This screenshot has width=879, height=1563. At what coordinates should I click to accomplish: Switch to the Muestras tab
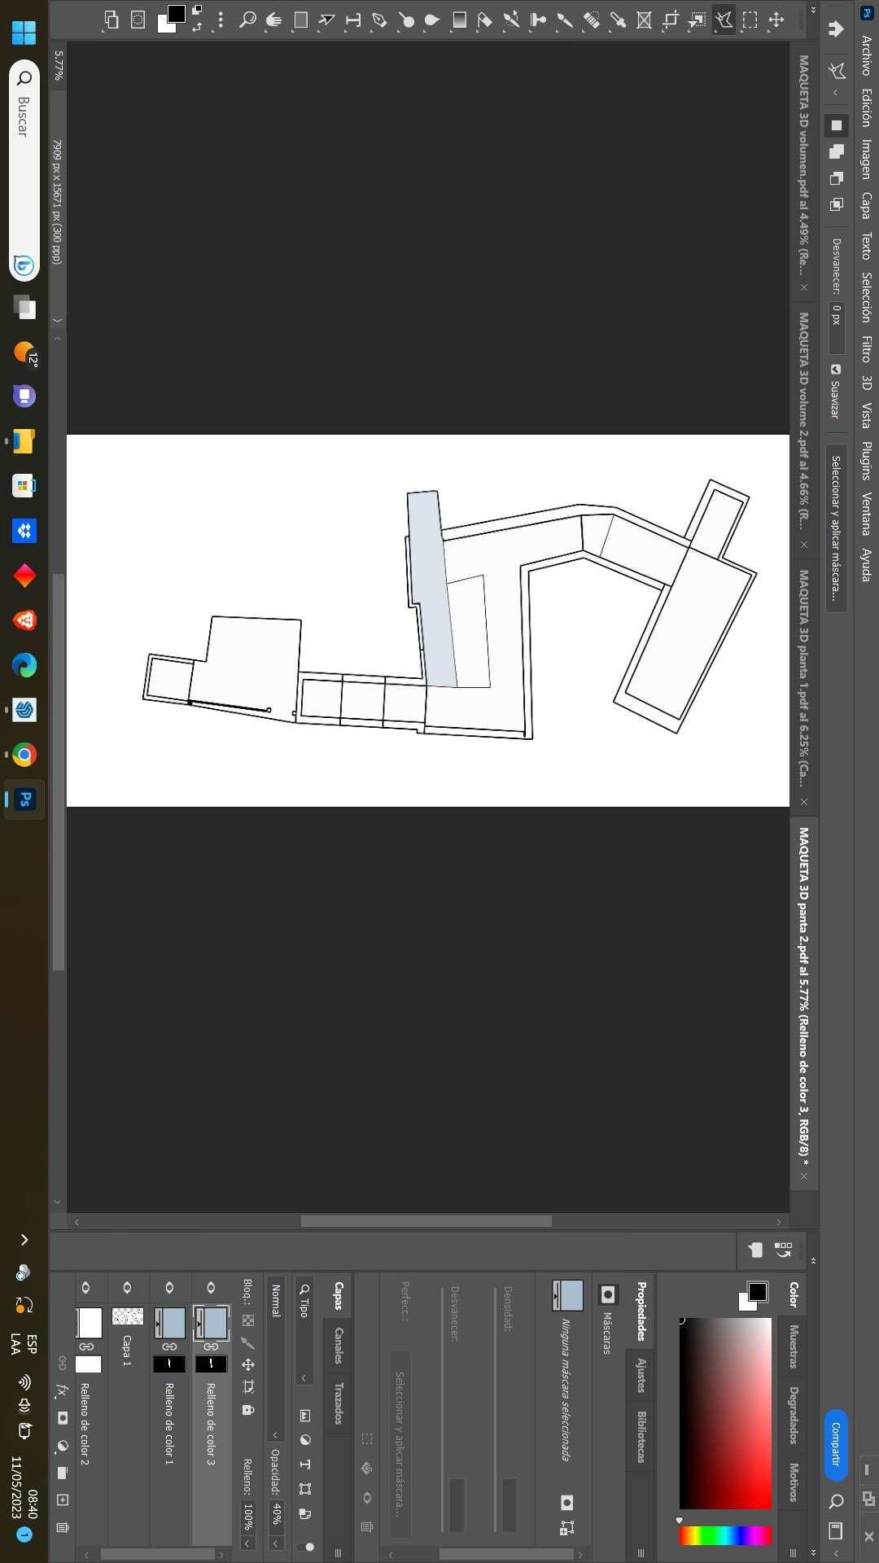[793, 1346]
